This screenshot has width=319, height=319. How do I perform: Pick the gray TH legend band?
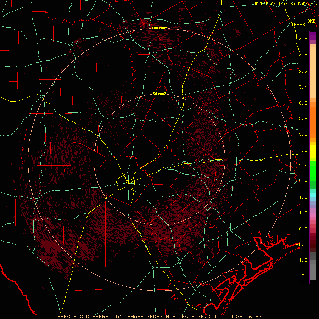[313, 273]
